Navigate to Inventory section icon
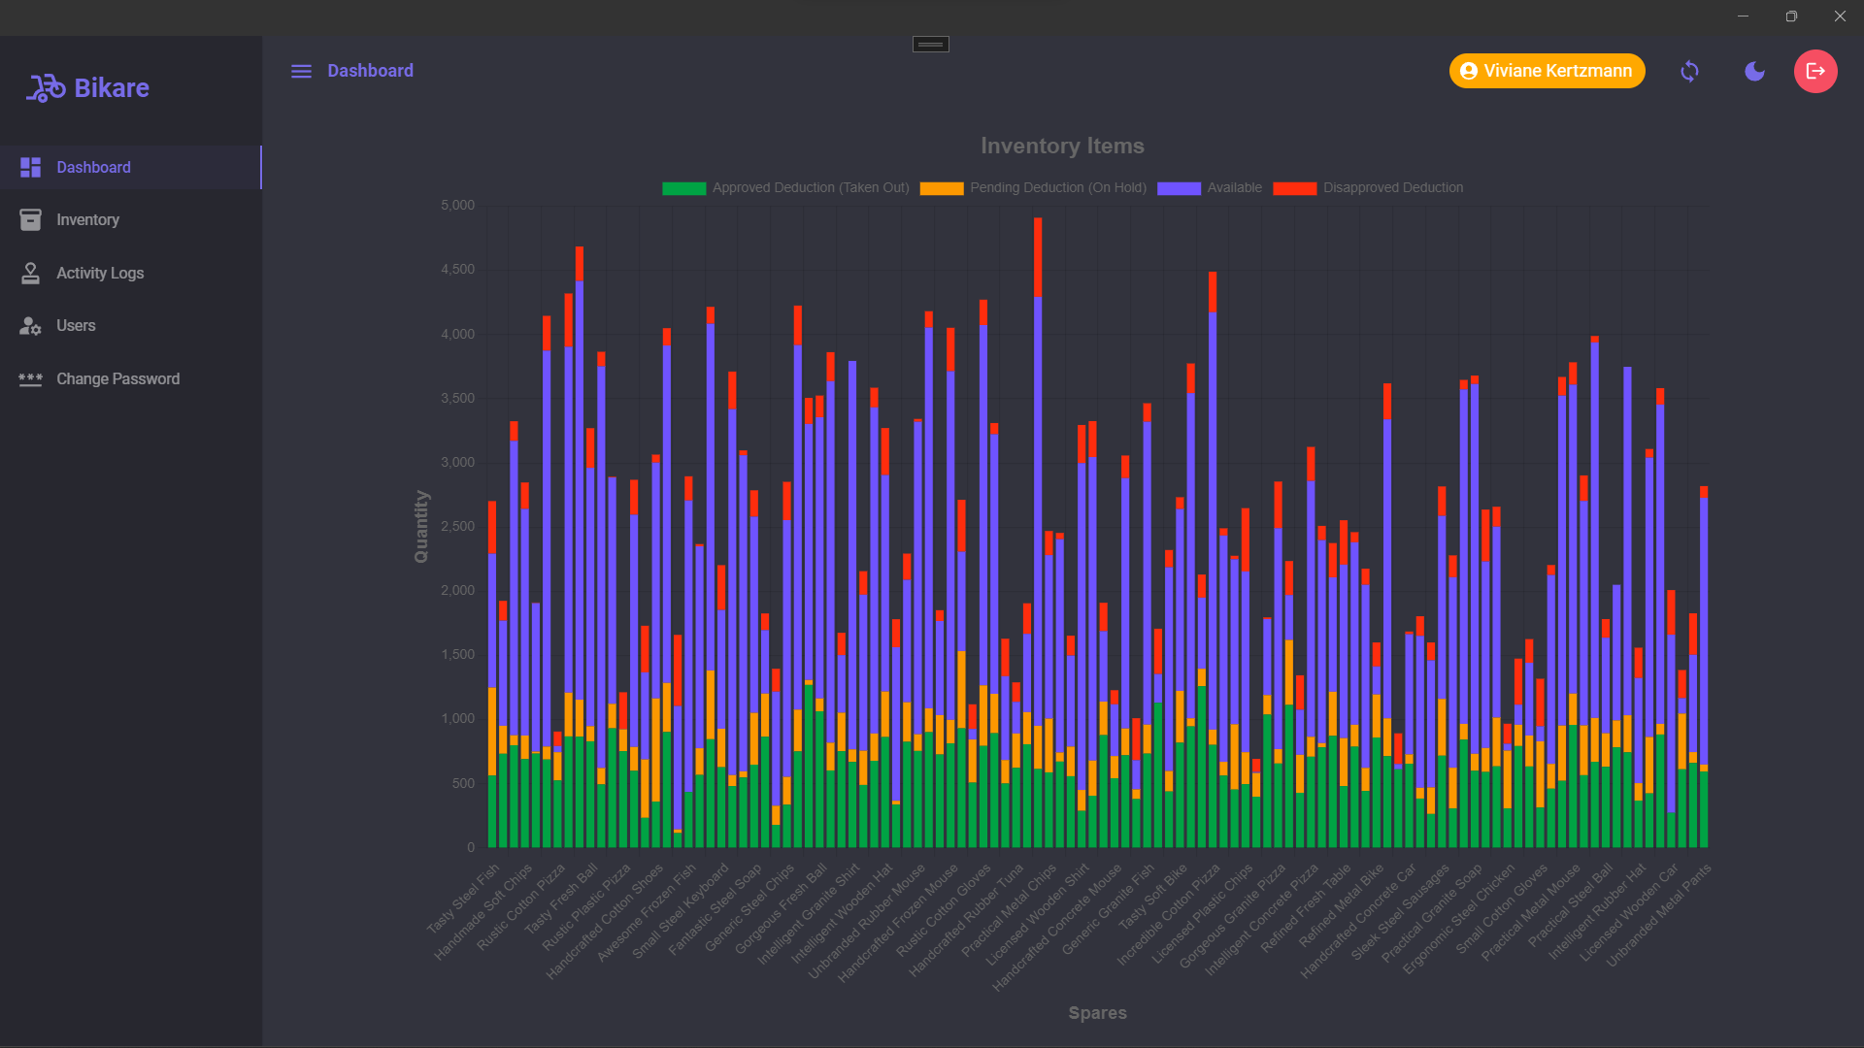The height and width of the screenshot is (1048, 1864). [x=31, y=218]
